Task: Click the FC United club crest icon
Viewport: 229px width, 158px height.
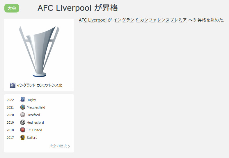Action: click(x=23, y=130)
